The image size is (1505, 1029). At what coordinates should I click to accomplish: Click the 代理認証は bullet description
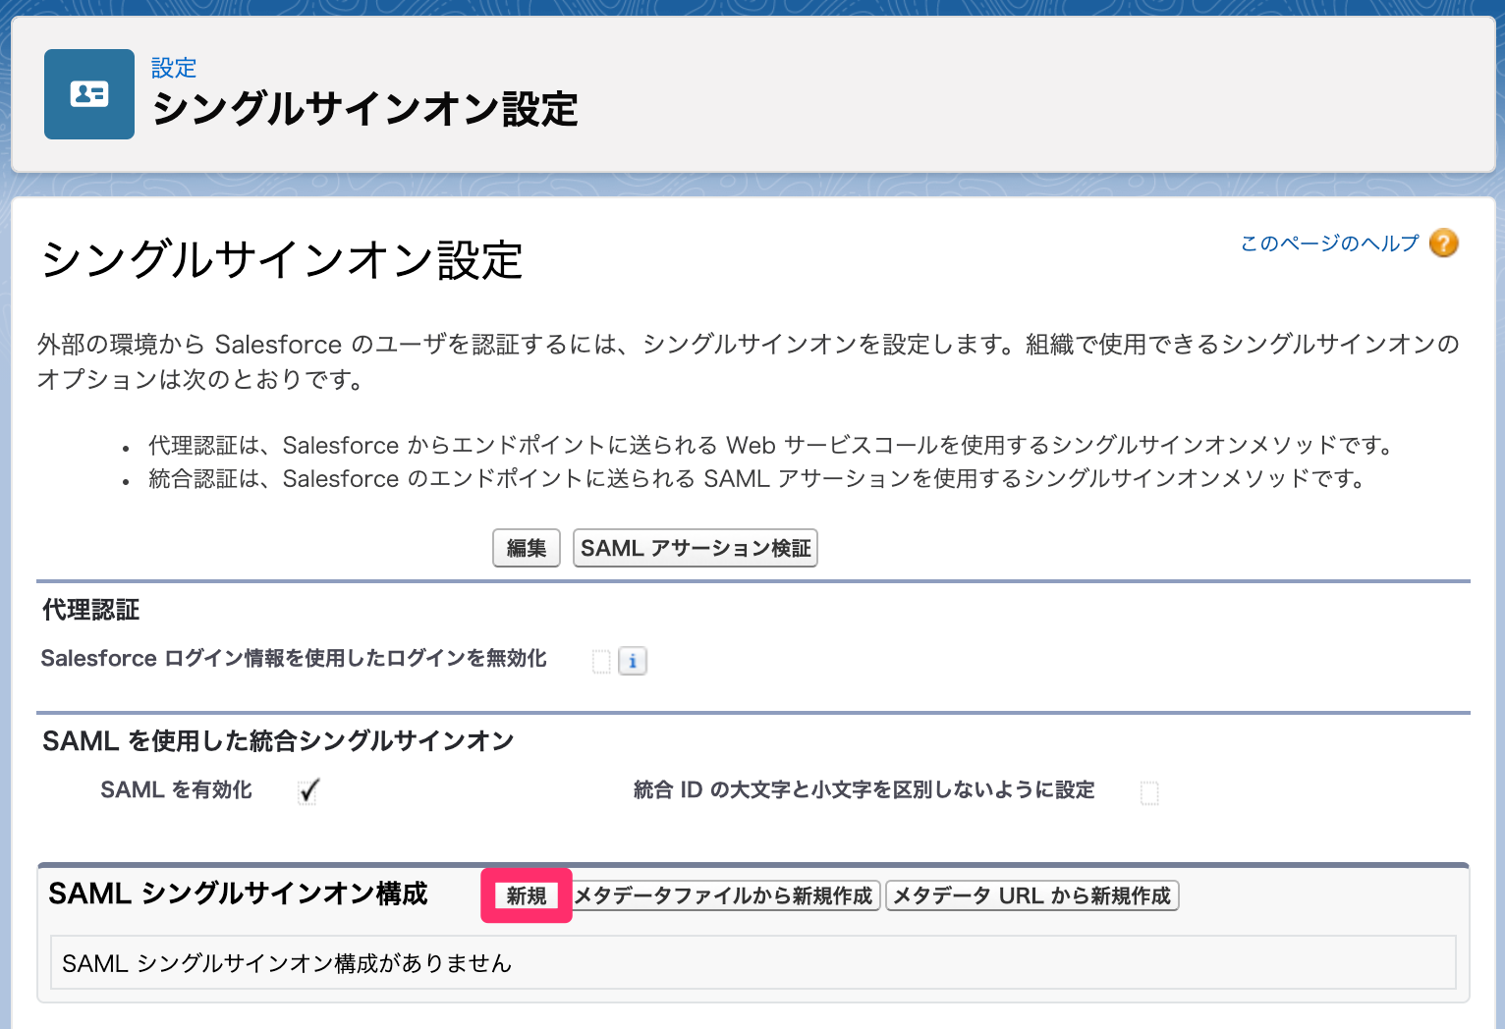pyautogui.click(x=772, y=445)
